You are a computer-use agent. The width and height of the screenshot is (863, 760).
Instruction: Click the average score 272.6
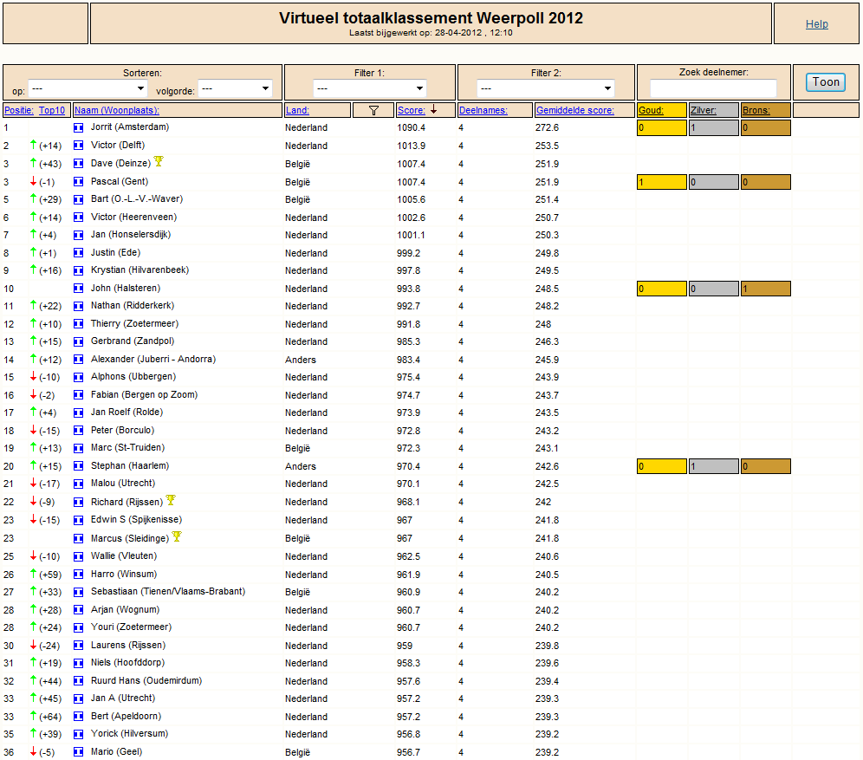[x=547, y=127]
